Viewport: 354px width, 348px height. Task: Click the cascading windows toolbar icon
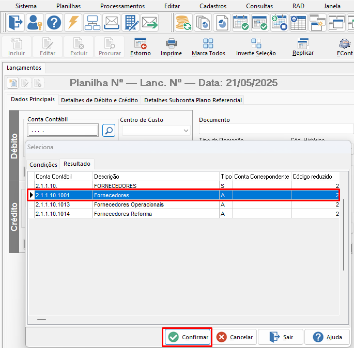tap(336, 22)
